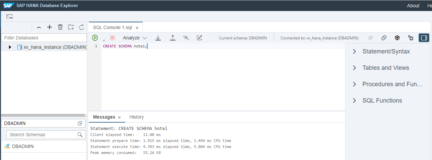432x160 pixels.
Task: Click the Client elapsed time line
Action: [x=125, y=135]
